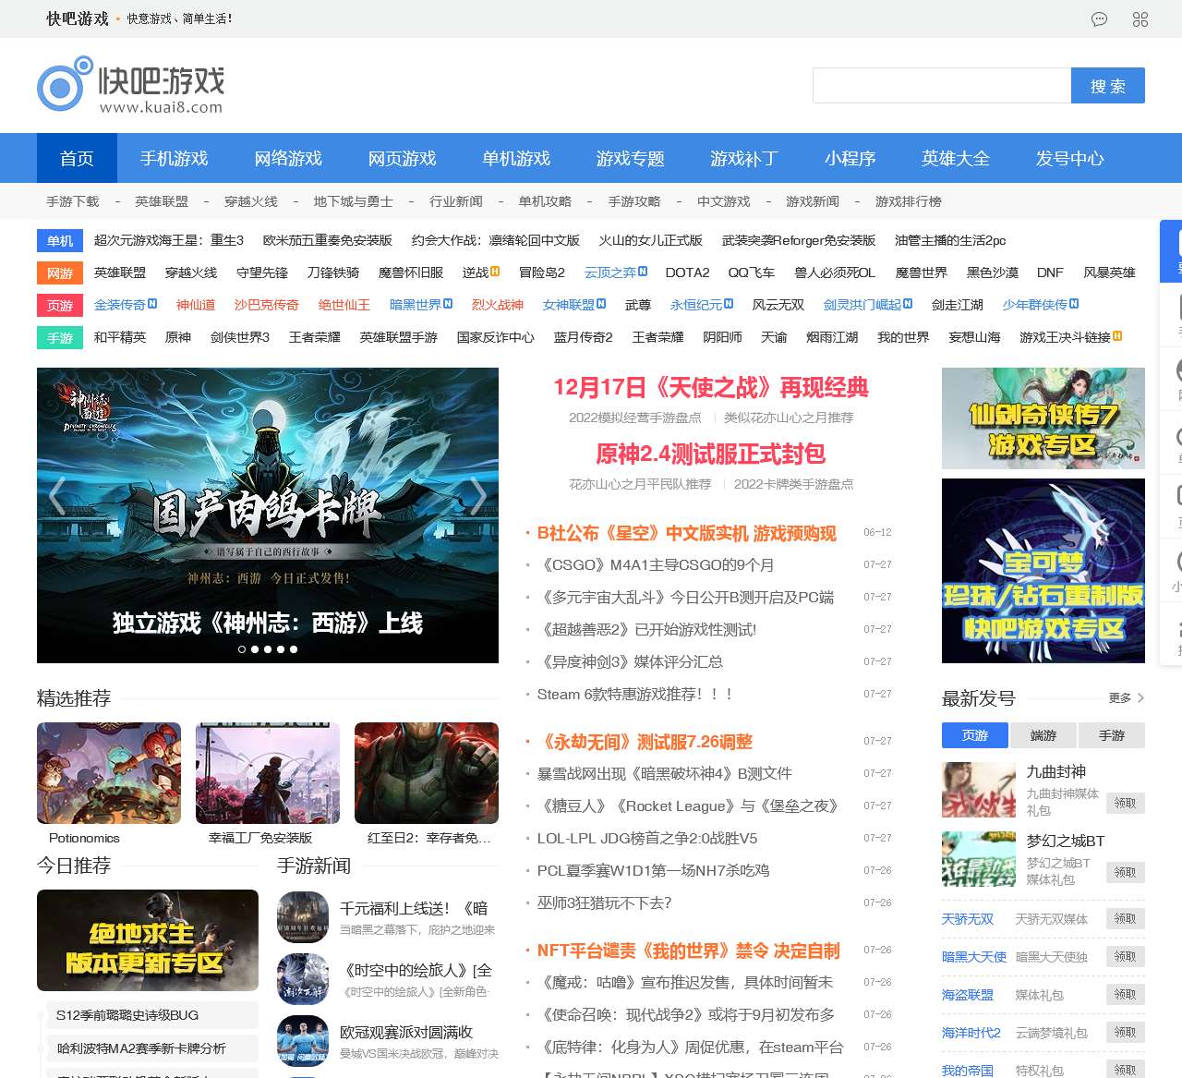The height and width of the screenshot is (1078, 1182).
Task: Click the 手游 category tag
Action: coord(60,337)
